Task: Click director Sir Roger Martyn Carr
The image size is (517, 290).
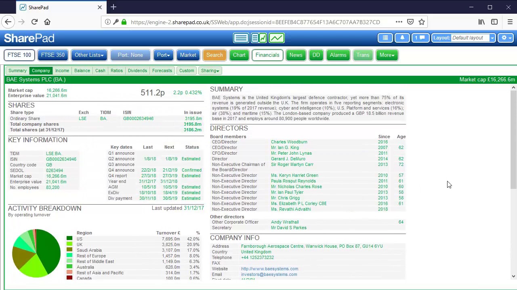Action: (292, 164)
